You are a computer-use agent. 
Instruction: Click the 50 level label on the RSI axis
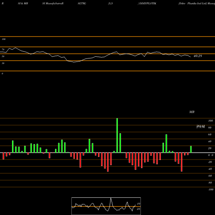(3, 56)
